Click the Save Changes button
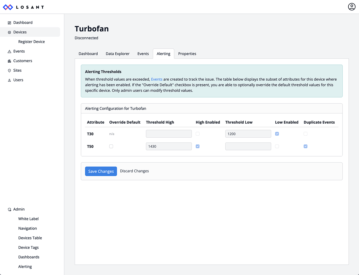This screenshot has height=275, width=359. [101, 171]
